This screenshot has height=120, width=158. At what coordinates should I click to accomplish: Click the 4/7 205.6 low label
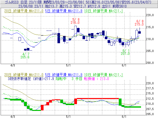[25, 56]
